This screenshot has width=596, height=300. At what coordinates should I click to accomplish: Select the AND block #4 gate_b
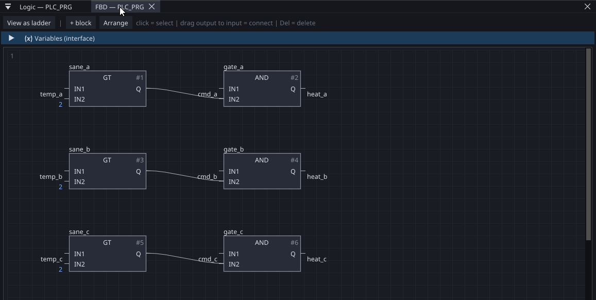coord(262,171)
